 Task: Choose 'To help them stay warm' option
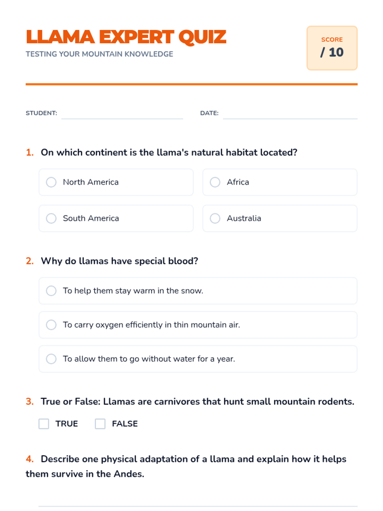click(51, 291)
